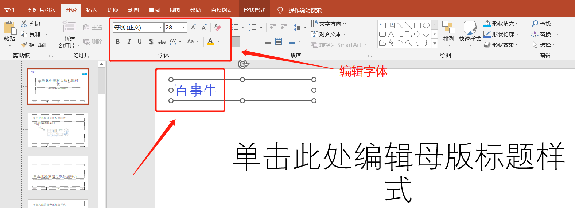Image resolution: width=575 pixels, height=208 pixels.
Task: Toggle bold formatting
Action: click(118, 41)
